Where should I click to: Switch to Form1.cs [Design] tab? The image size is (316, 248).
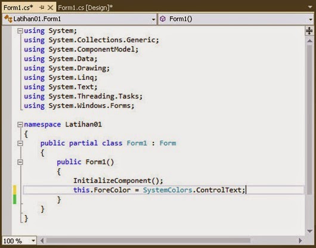85,8
